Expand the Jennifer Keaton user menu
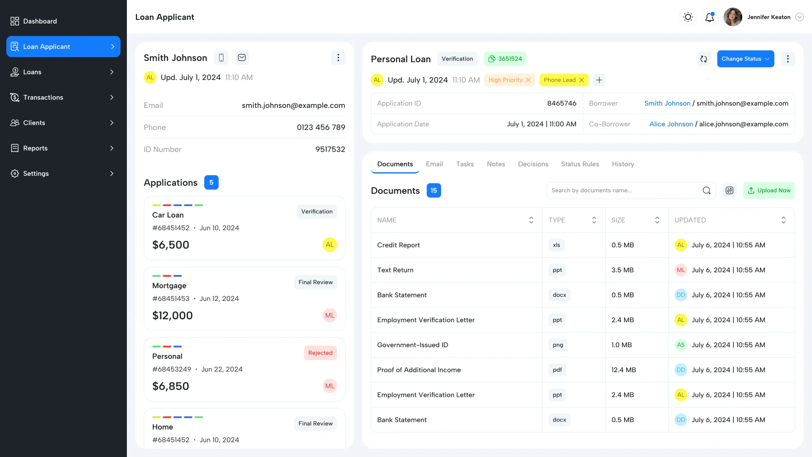The height and width of the screenshot is (457, 812). pos(799,17)
